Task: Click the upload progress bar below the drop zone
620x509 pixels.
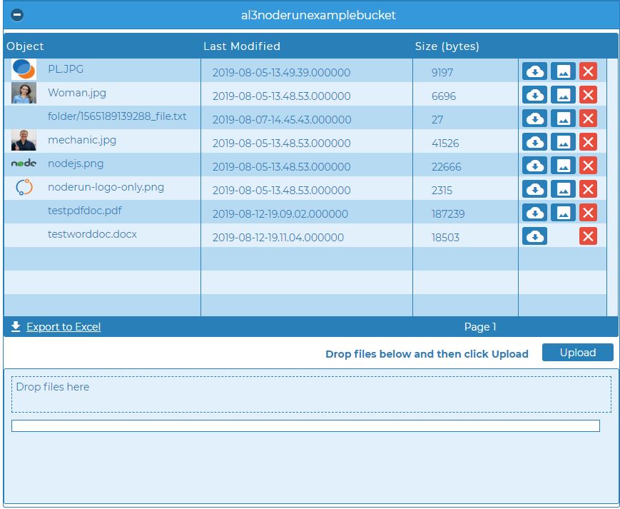Action: click(305, 426)
